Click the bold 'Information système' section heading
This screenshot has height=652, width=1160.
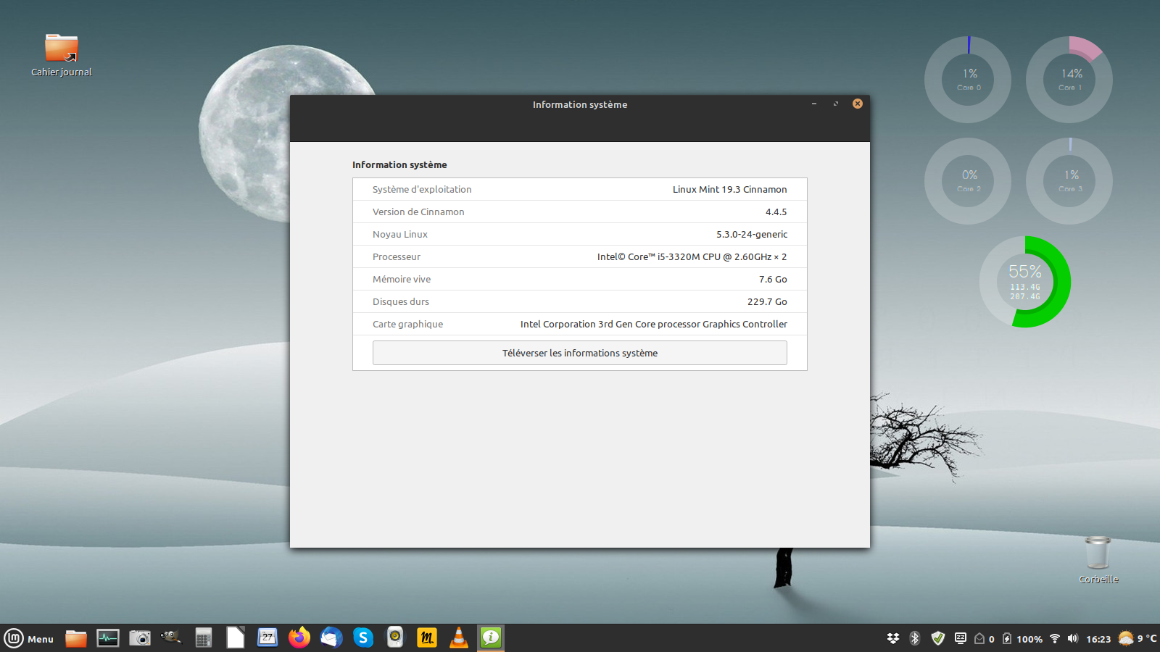tap(399, 164)
